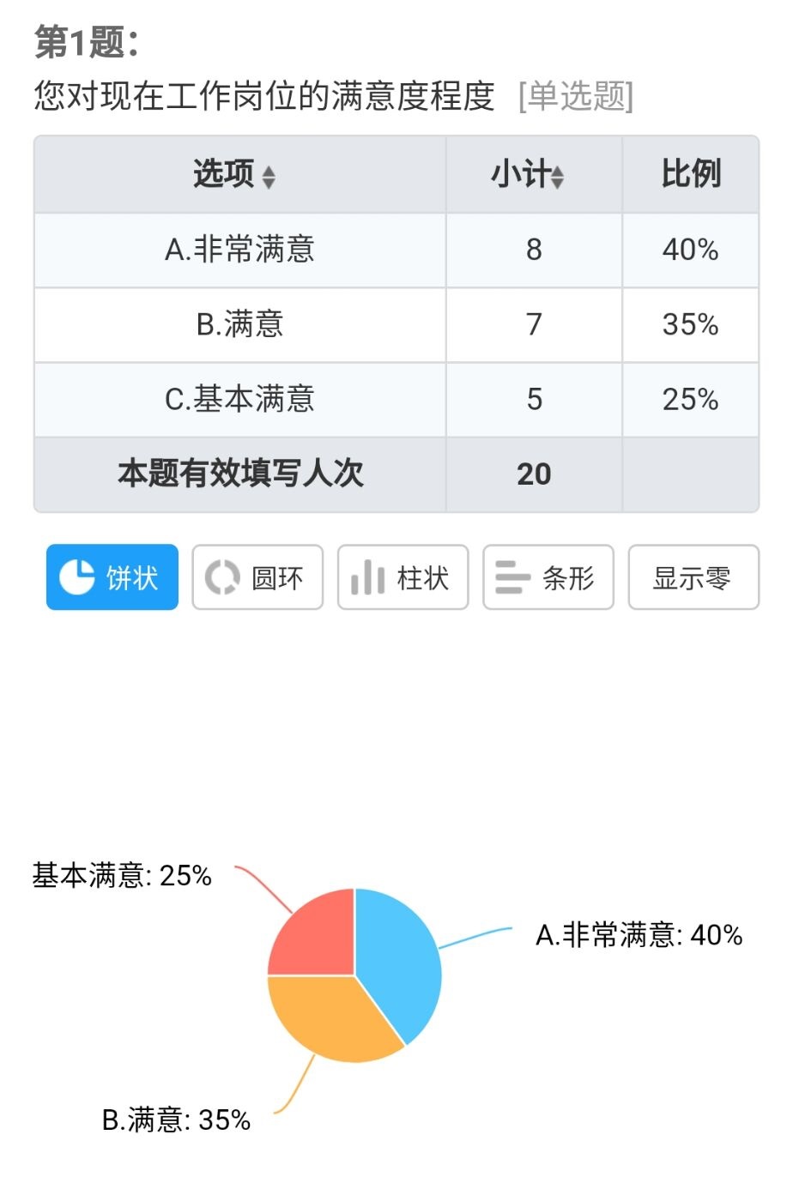Click the donut ring icon for 圆环
793x1189 pixels.
[222, 577]
